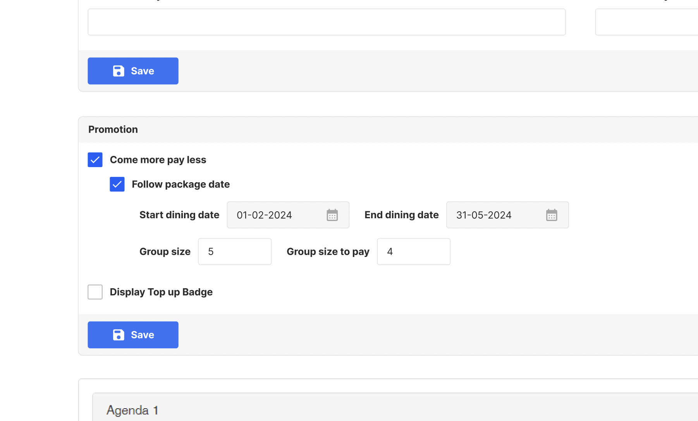This screenshot has width=698, height=421.
Task: Click the Display Top up Badge label text
Action: click(161, 292)
